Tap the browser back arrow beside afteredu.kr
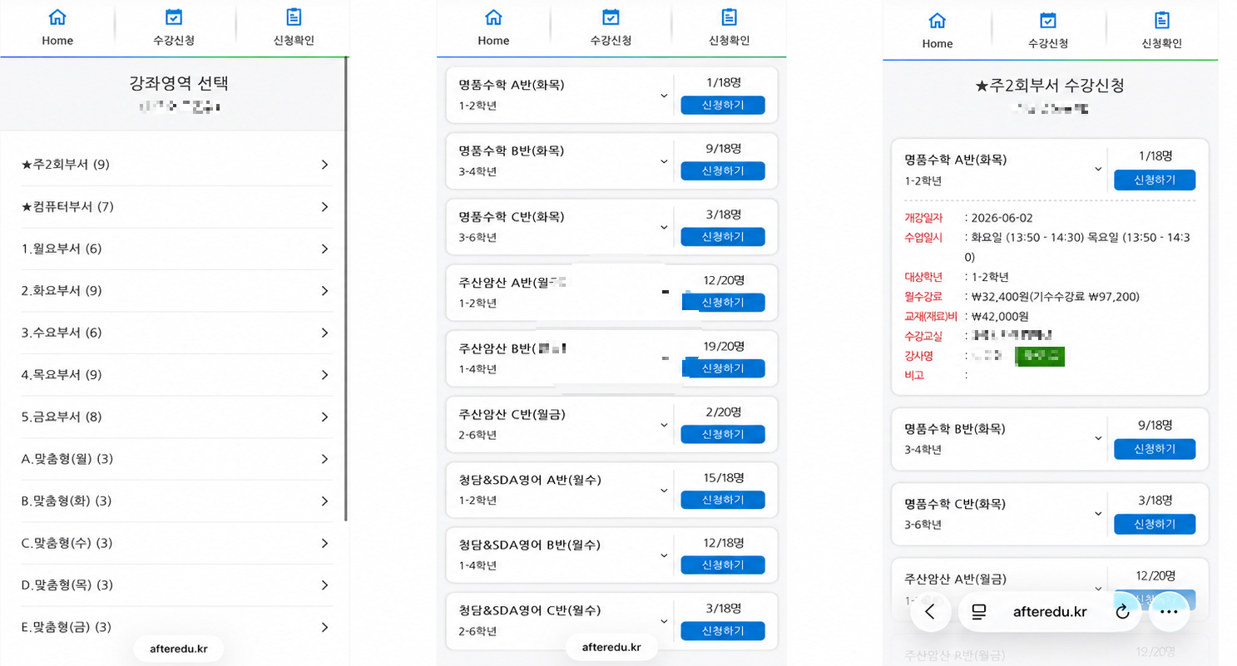Image resolution: width=1237 pixels, height=666 pixels. 931,612
